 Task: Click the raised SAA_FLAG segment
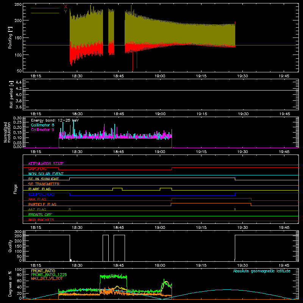click(212, 198)
